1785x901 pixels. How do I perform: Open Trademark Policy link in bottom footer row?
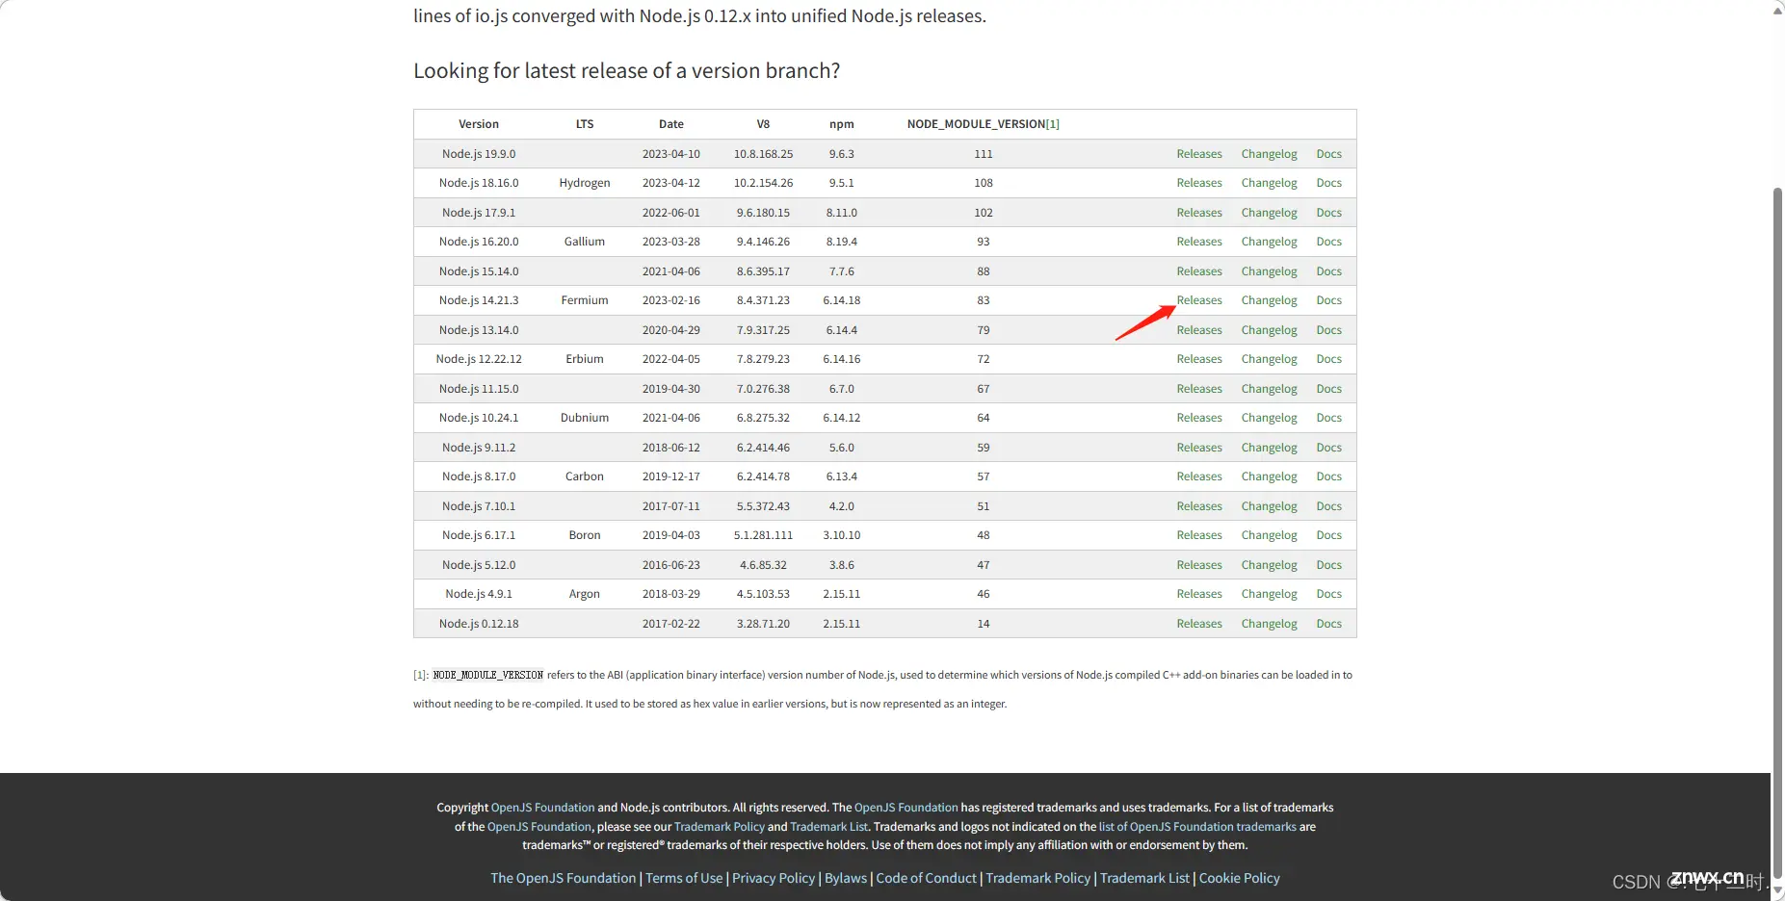pos(1038,878)
